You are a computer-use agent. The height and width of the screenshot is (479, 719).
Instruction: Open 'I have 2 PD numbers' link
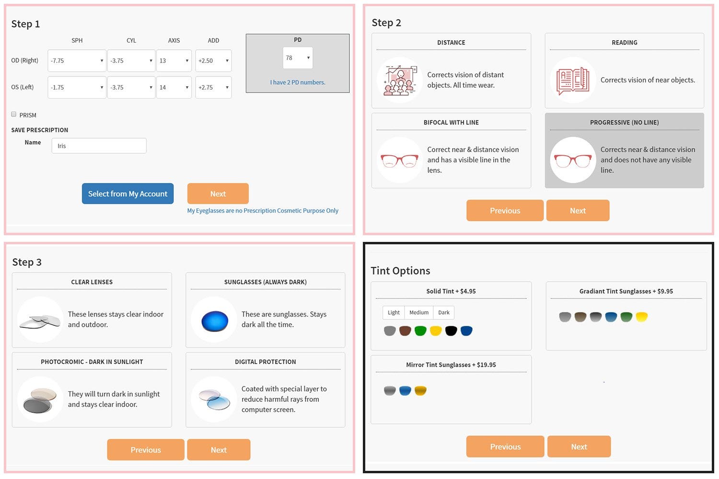pyautogui.click(x=298, y=82)
